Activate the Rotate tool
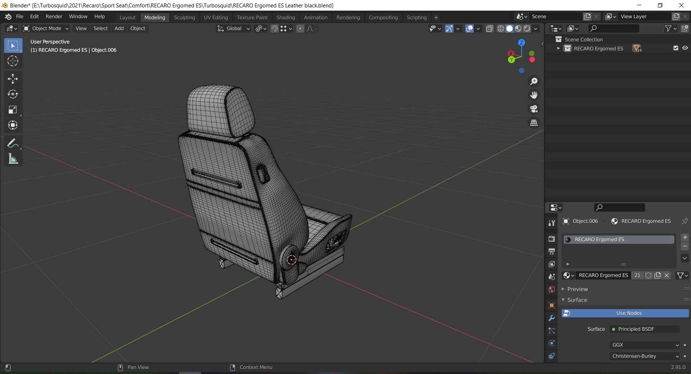Screen dimensions: 691x374 tap(13, 94)
